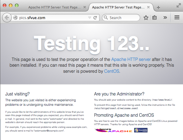Close the active Apache Test Page tab
The width and height of the screenshot is (183, 140).
tap(148, 7)
